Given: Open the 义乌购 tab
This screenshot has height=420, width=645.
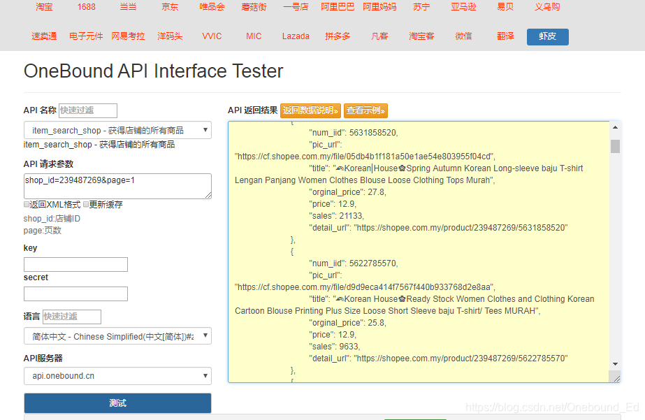Looking at the screenshot, I should tap(547, 7).
